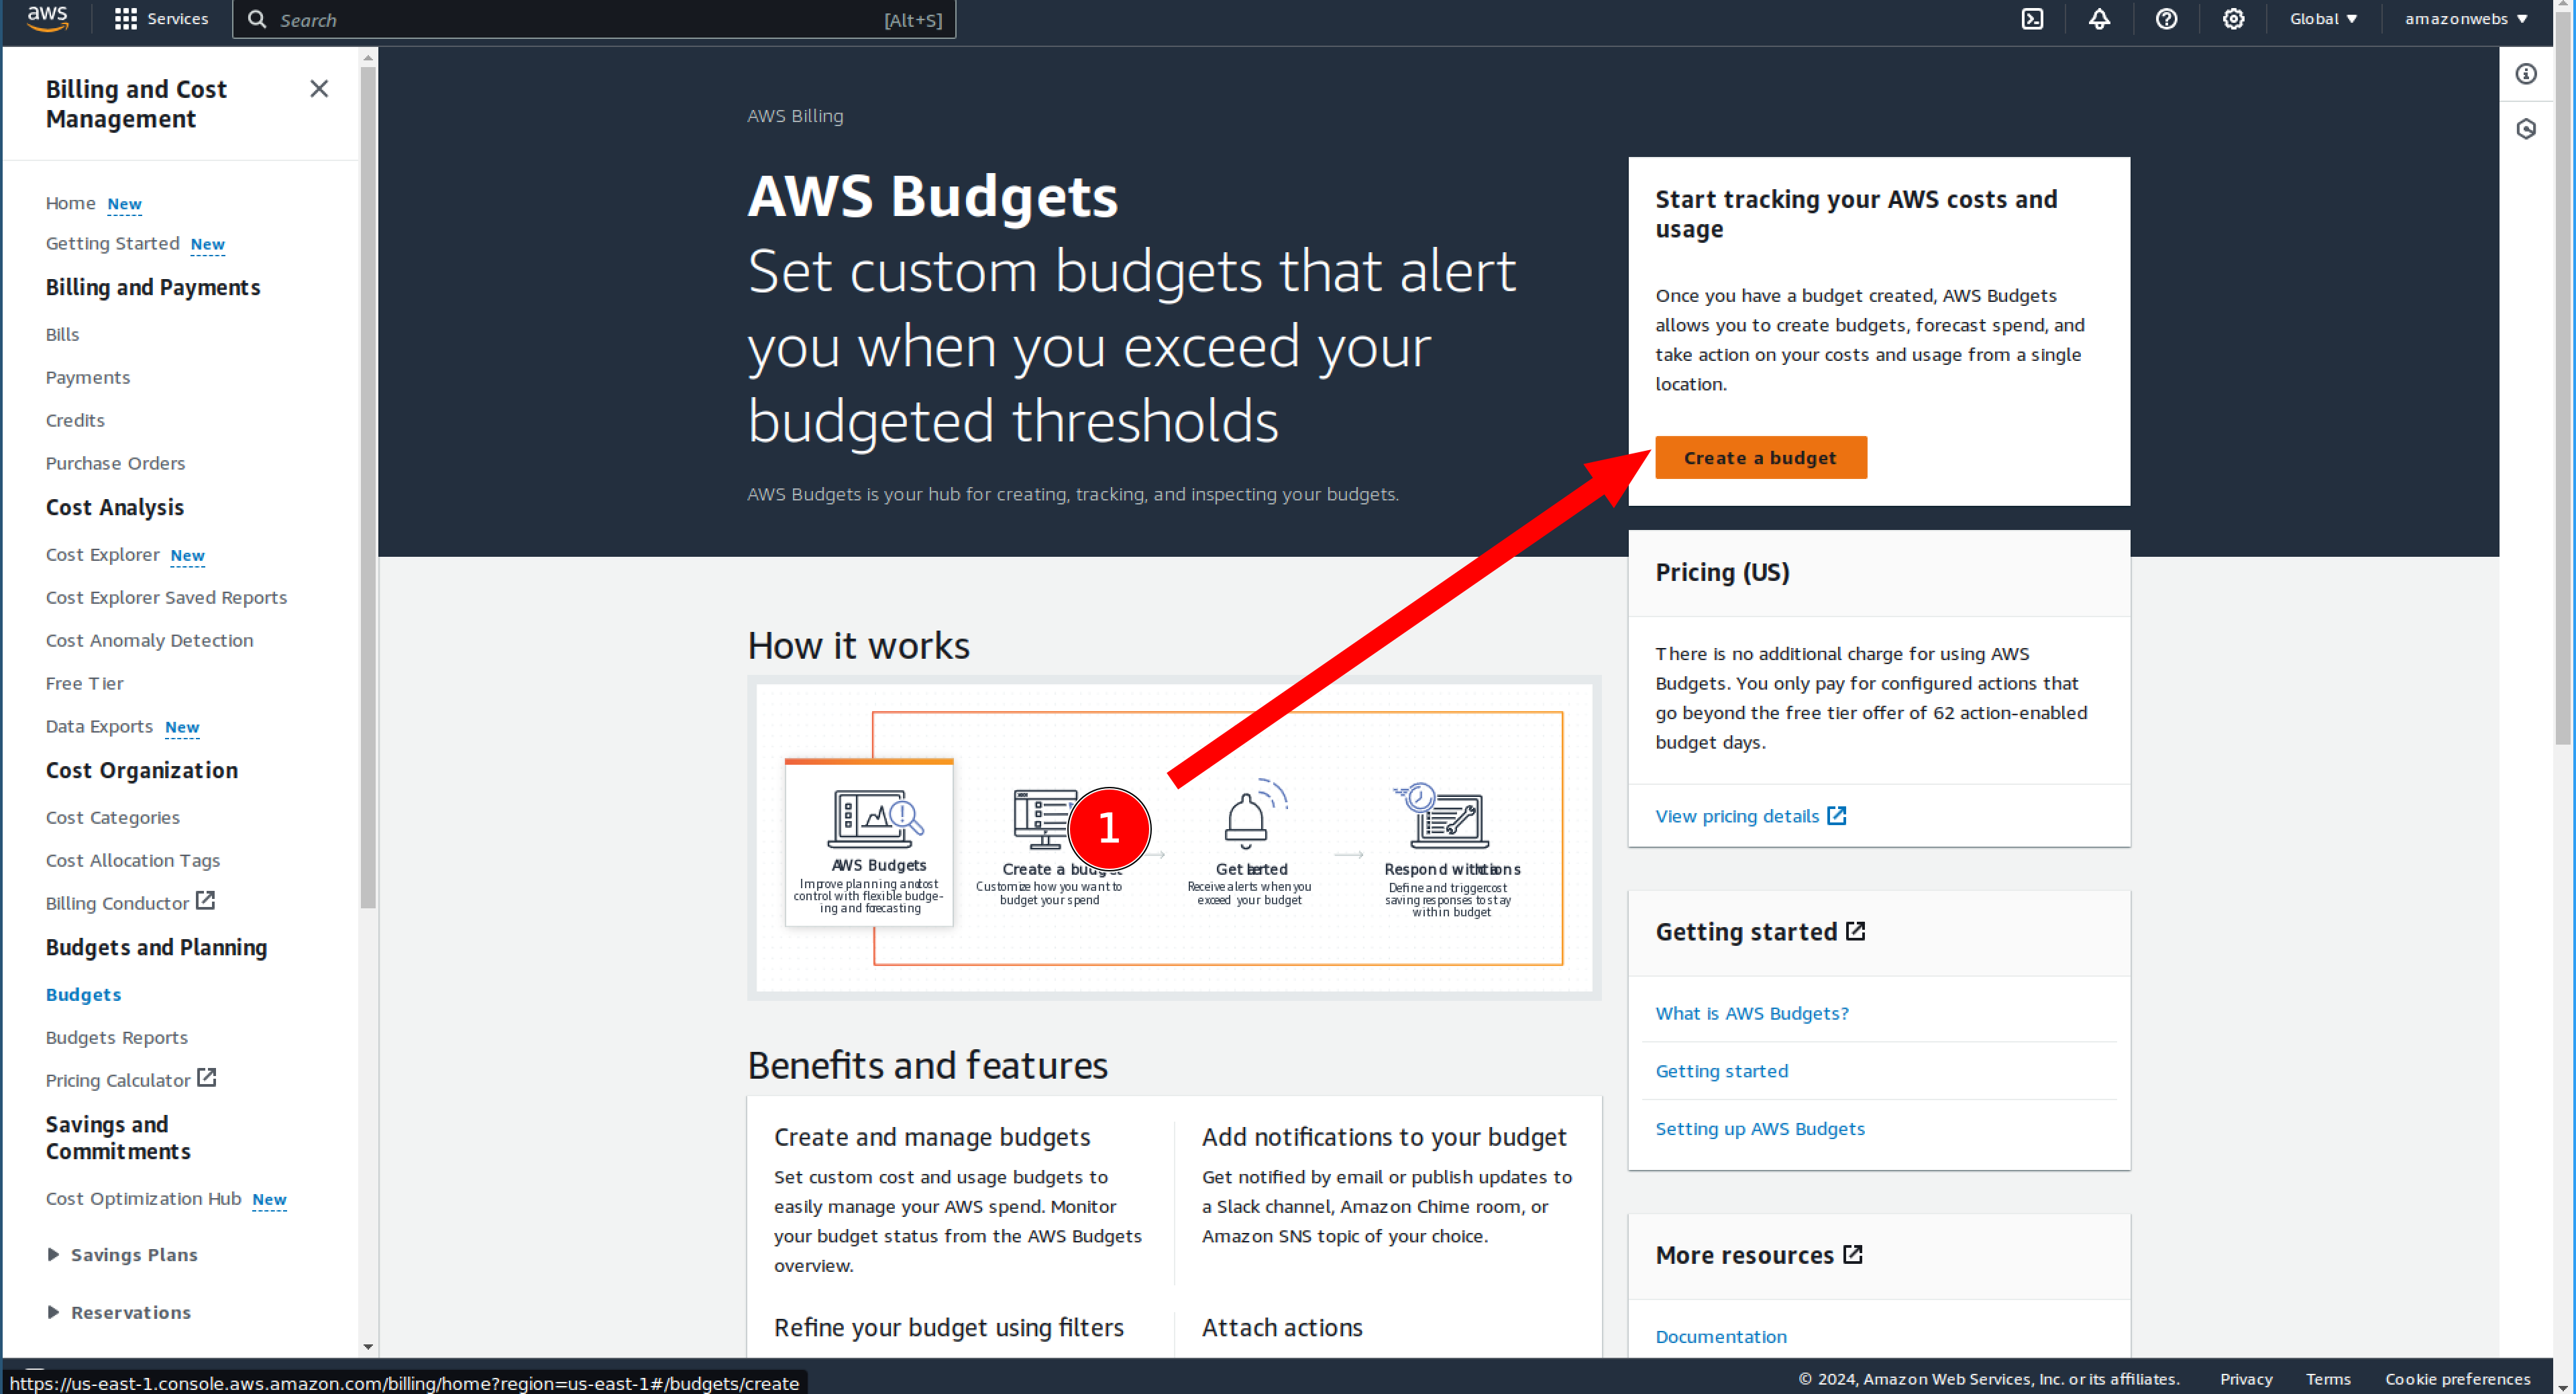Click the Cost Explorer tab item
This screenshot has height=1394, width=2576.
click(x=103, y=553)
